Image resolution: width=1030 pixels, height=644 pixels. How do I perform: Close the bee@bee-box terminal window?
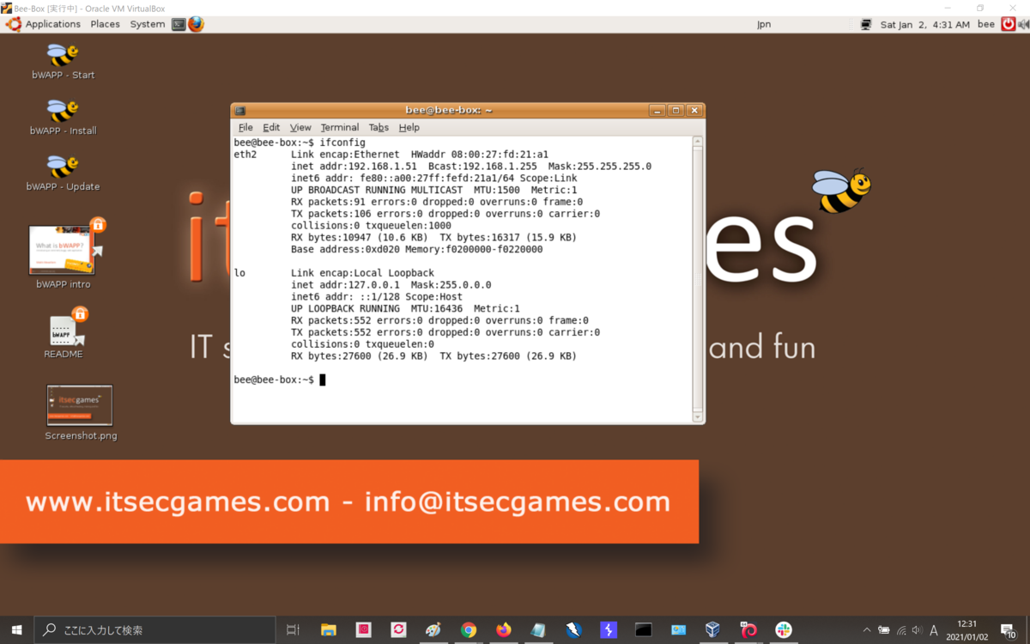694,111
